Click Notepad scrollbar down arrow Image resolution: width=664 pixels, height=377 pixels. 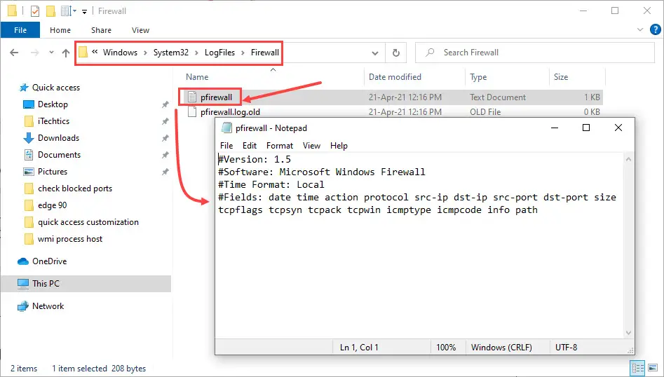(628, 333)
